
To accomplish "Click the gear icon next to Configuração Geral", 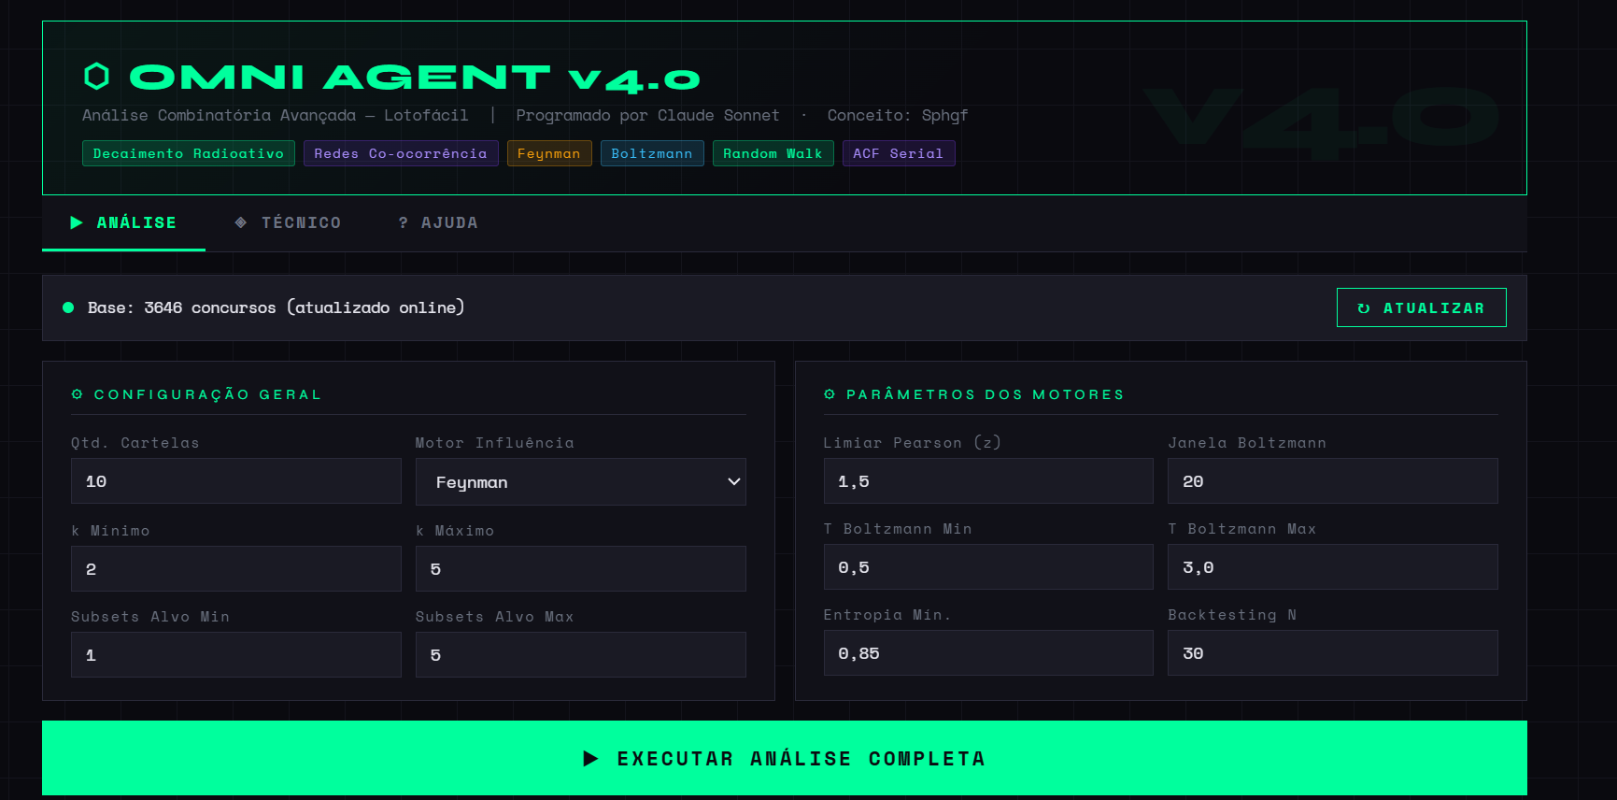I will point(78,394).
